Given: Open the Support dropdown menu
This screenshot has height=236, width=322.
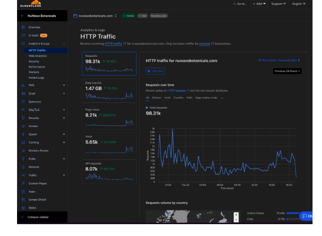Looking at the screenshot, I should (278, 4).
